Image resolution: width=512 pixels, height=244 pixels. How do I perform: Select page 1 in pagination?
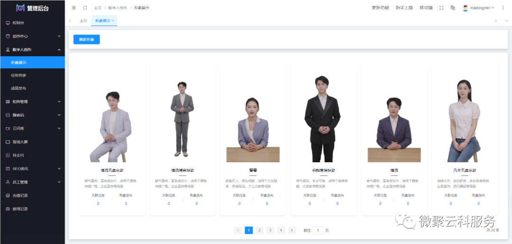click(249, 230)
